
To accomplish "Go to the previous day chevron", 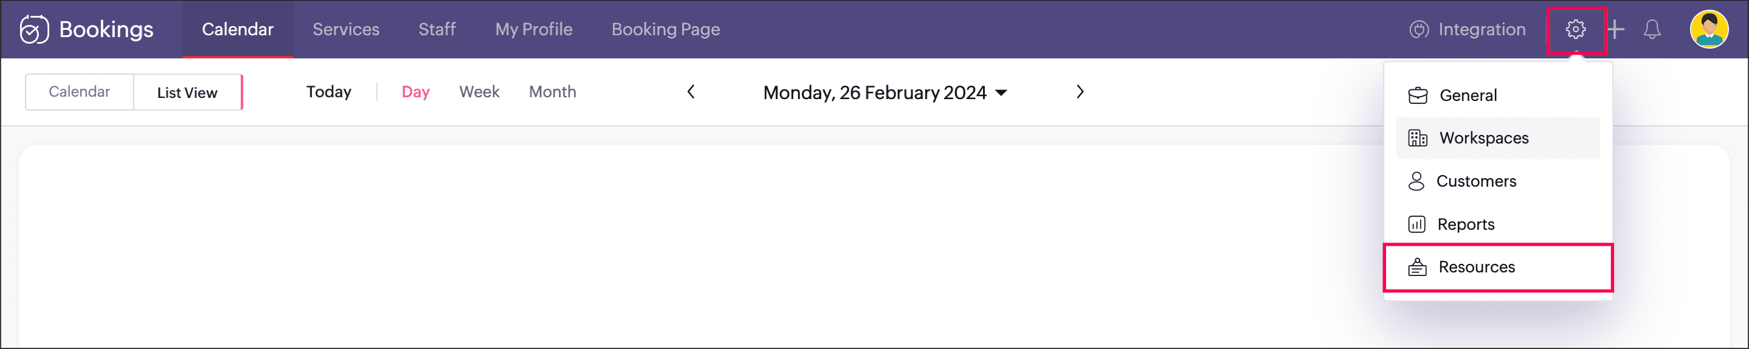I will (x=691, y=92).
